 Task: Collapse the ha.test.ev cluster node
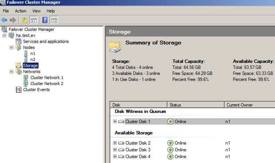5,35
